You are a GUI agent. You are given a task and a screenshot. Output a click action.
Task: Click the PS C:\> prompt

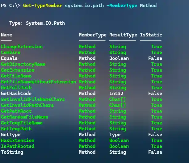coord(10,6)
